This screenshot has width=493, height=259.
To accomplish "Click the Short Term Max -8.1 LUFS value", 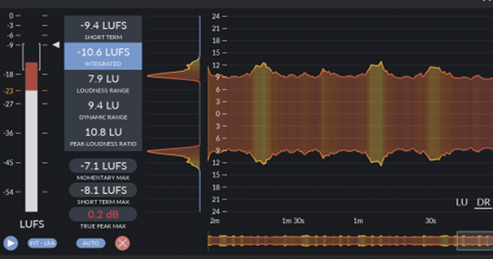I will pos(103,190).
